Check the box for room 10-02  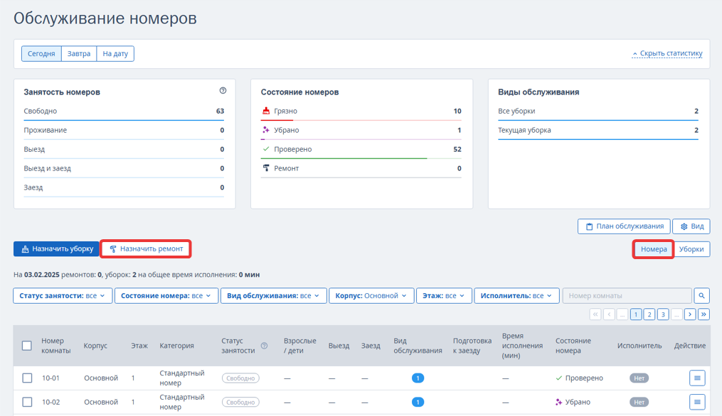click(x=27, y=402)
